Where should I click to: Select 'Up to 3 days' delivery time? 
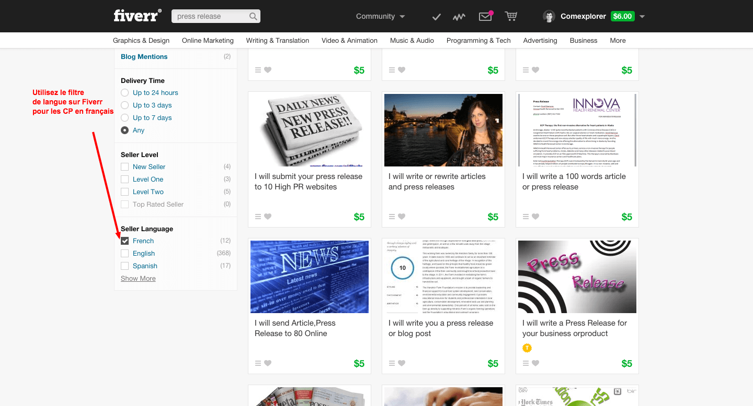coord(124,105)
